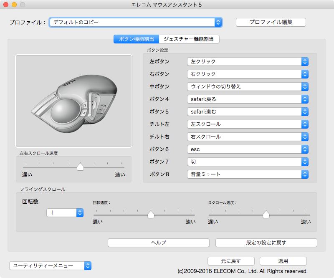
Task: Open the チルト左 dropdown showing 左スクロール
Action: [248, 124]
